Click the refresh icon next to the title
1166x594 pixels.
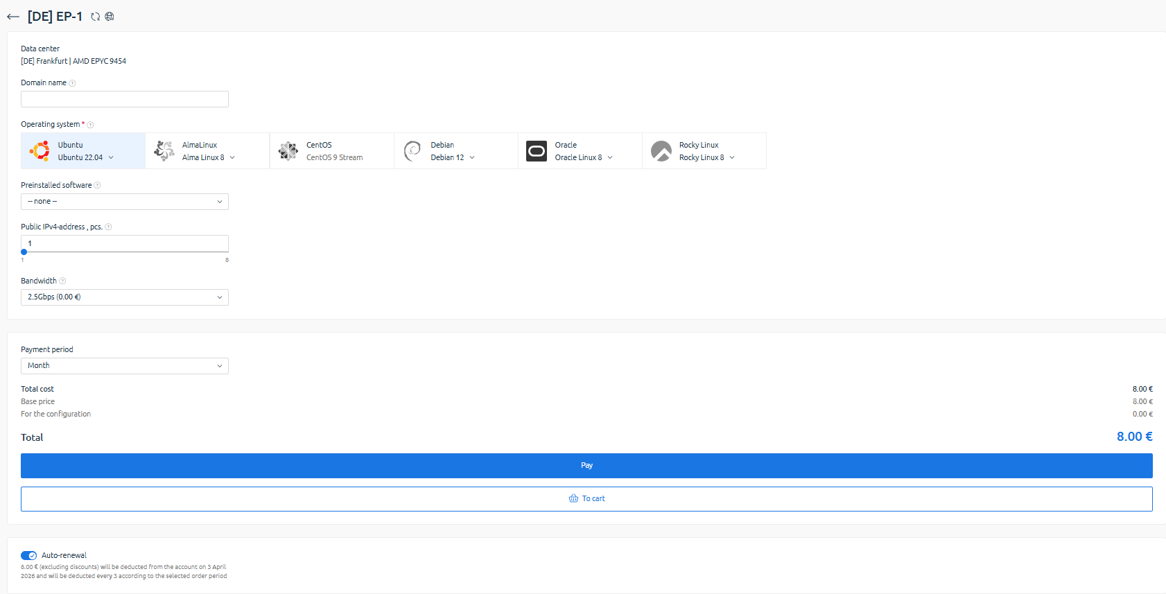[96, 17]
